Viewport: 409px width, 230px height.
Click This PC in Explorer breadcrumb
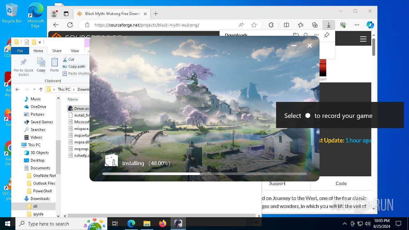tap(64, 89)
